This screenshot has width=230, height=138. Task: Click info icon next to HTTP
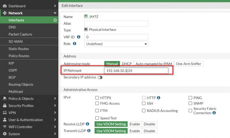pyautogui.click(x=158, y=98)
